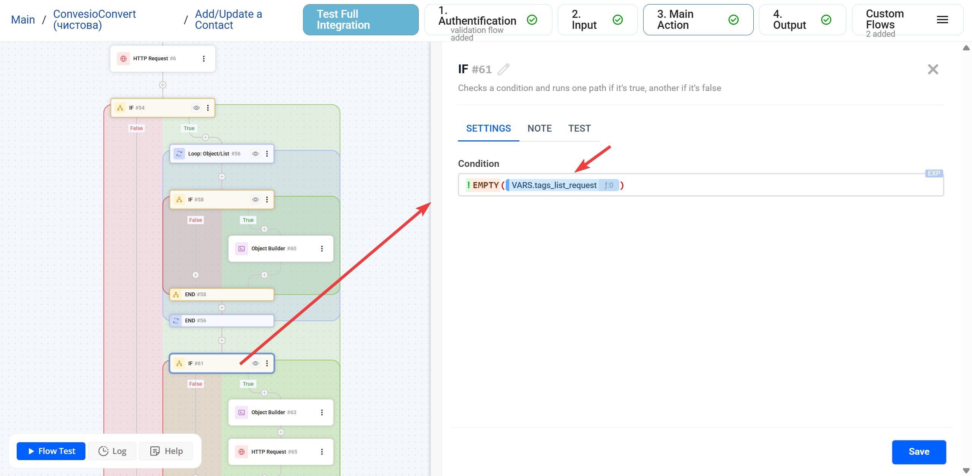Click the IF #54 branch icon
Viewport: 972px width, 476px height.
click(x=120, y=108)
